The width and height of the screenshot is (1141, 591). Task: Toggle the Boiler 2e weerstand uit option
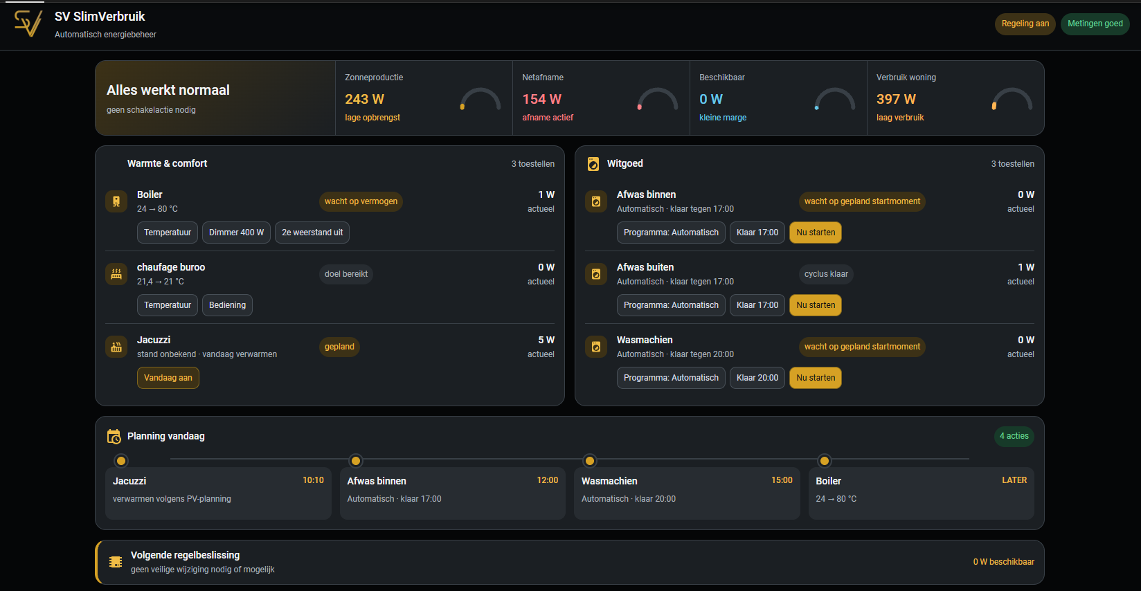(x=312, y=233)
